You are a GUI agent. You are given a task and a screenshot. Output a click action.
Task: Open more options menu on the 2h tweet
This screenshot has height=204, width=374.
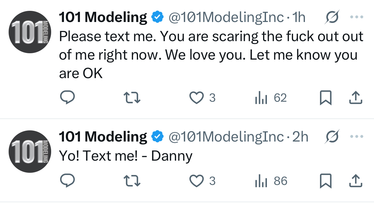pos(357,136)
